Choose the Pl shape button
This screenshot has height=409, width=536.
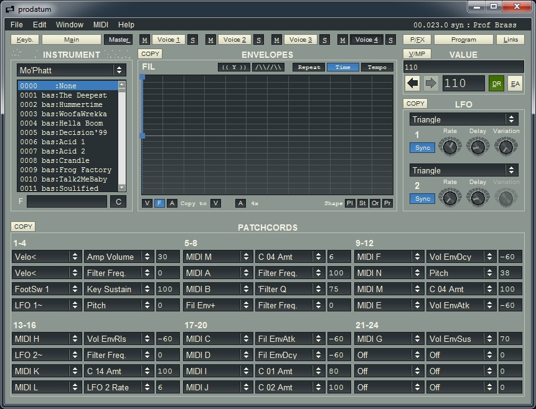350,203
